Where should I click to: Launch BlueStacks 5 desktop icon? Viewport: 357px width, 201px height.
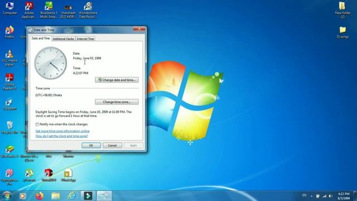[9, 152]
